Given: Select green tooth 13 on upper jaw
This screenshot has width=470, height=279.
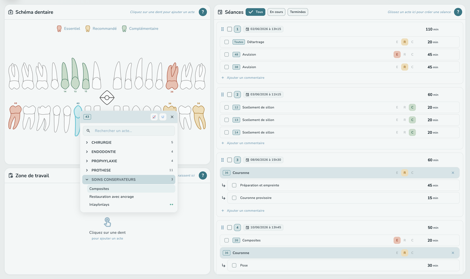Looking at the screenshot, I should [x=75, y=74].
